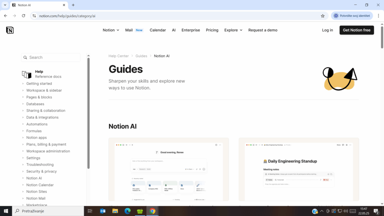Launch Microsoft Edge from taskbar
The image size is (384, 216).
click(x=127, y=211)
